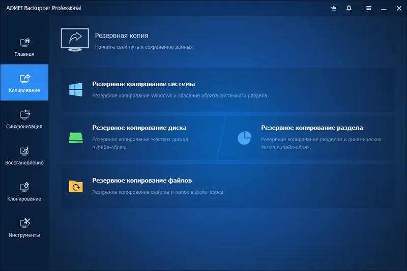The height and width of the screenshot is (271, 407).
Task: Select Резервное копирование файлов
Action: [142, 180]
